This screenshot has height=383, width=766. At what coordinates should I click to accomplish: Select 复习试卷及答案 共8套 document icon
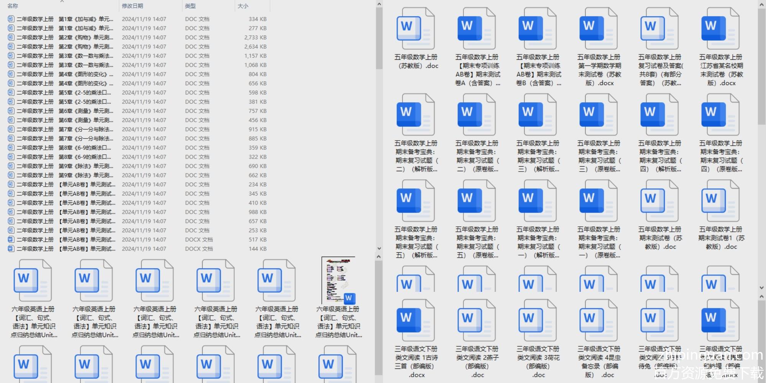[659, 29]
